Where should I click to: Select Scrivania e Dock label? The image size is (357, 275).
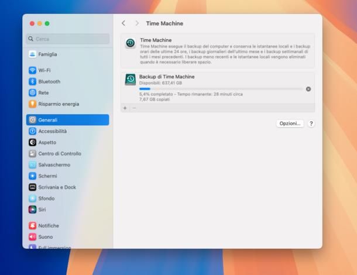pos(57,187)
